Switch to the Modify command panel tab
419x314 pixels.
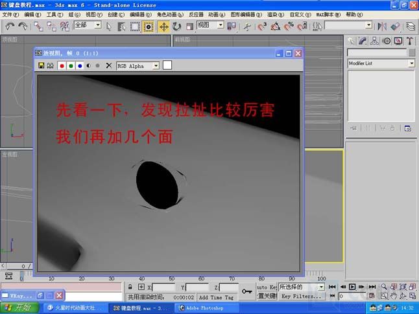363,41
